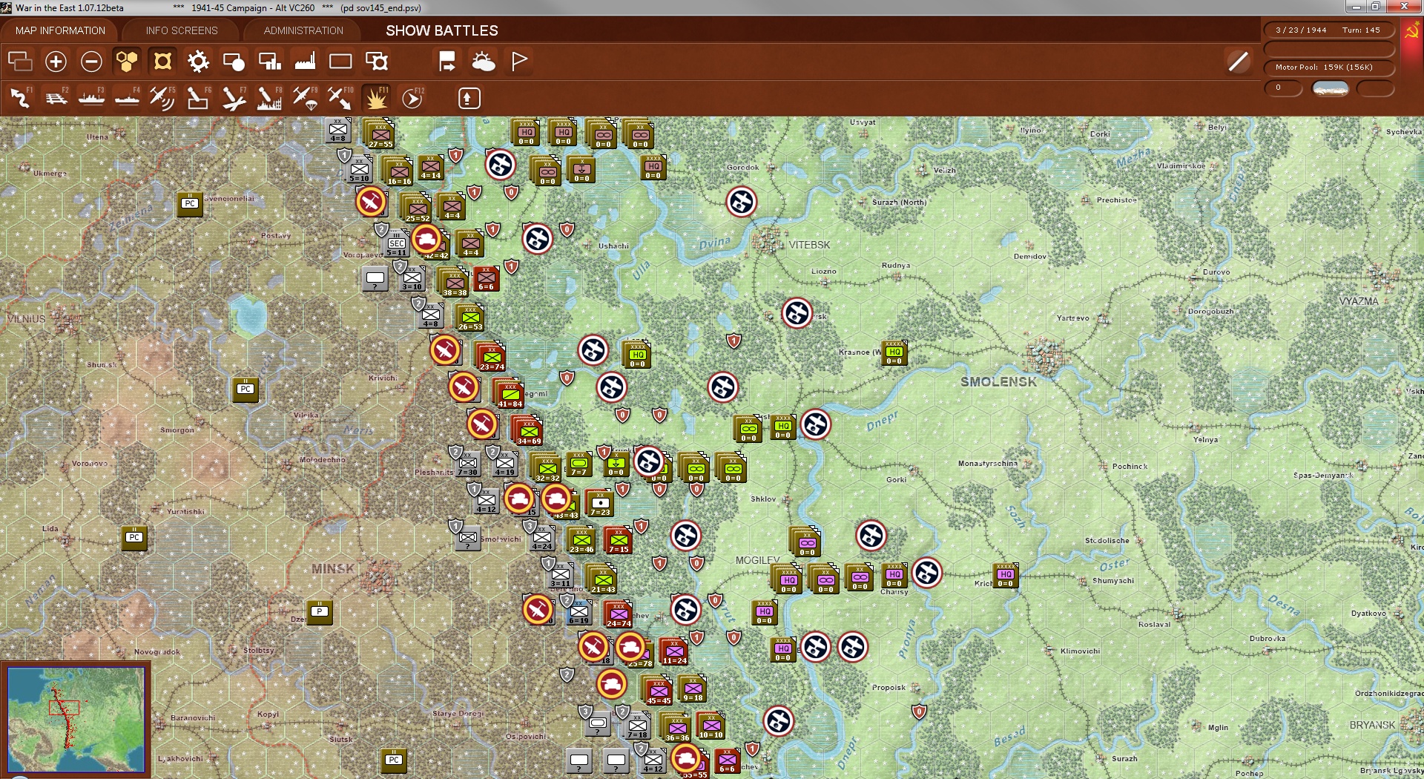Click the empty rectangle toolbar icon

[x=340, y=61]
